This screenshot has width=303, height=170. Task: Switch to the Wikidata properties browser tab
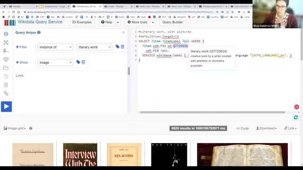(x=214, y=6)
